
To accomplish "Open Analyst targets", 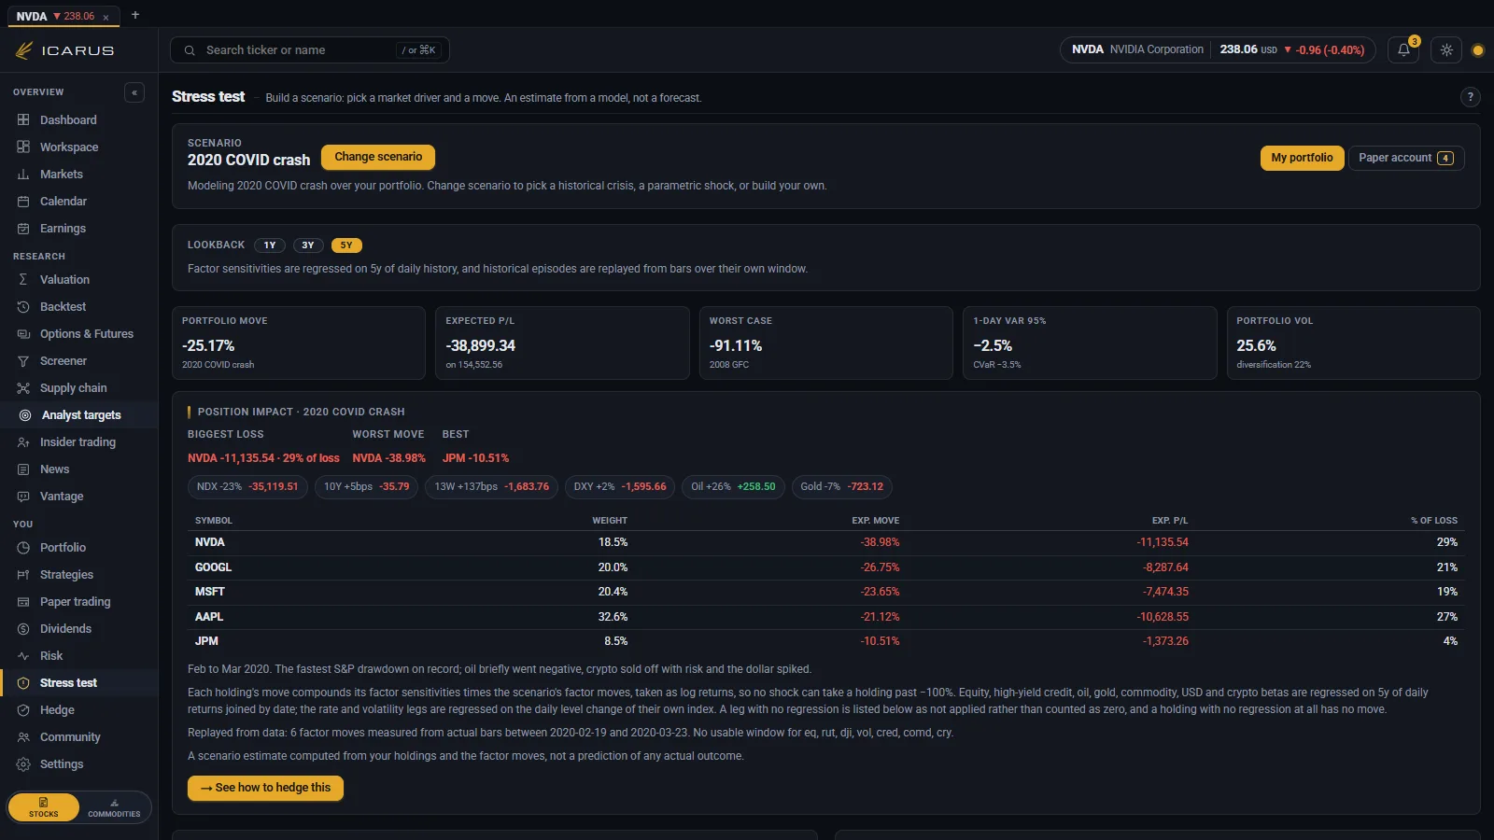I will click(x=78, y=414).
